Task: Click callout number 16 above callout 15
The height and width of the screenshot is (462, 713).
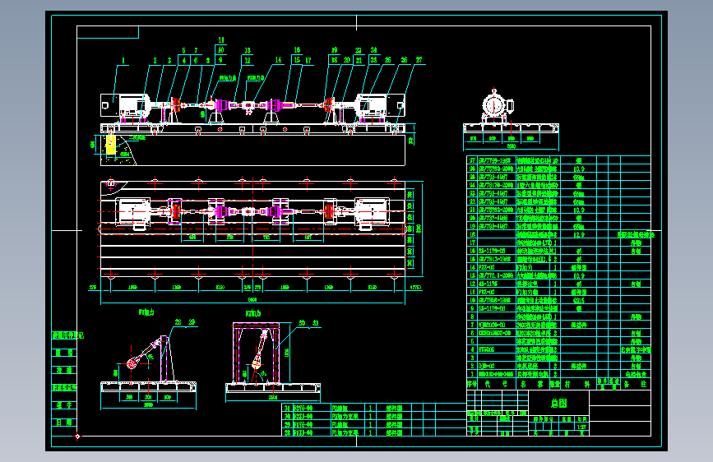Action: click(297, 50)
